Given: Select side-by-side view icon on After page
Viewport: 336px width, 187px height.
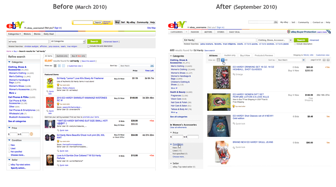Looking at the screenshot, I should 226,60.
